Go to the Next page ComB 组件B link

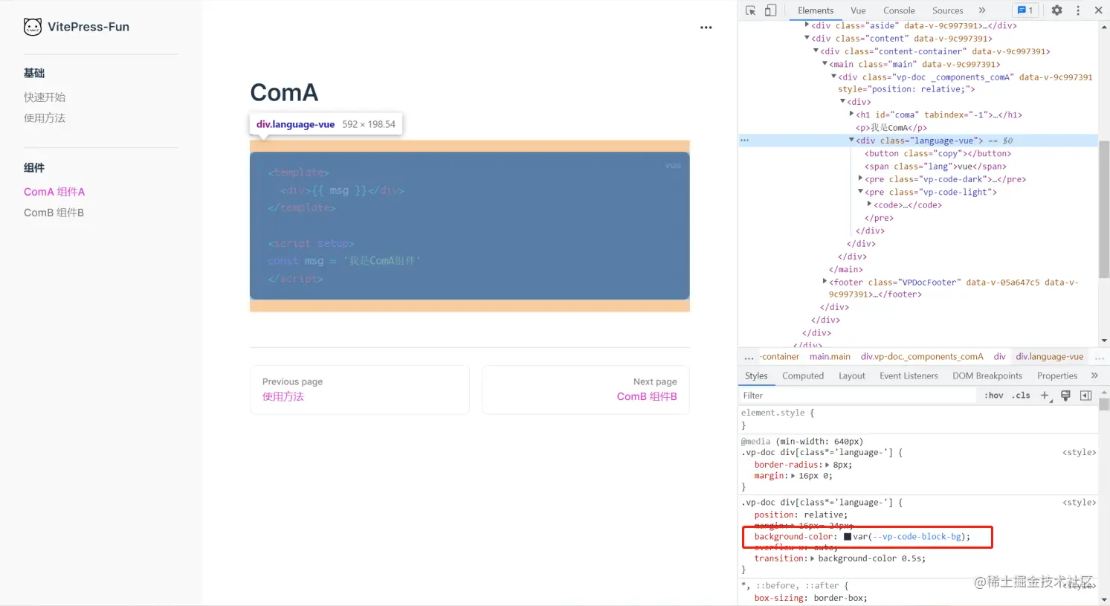tap(586, 390)
